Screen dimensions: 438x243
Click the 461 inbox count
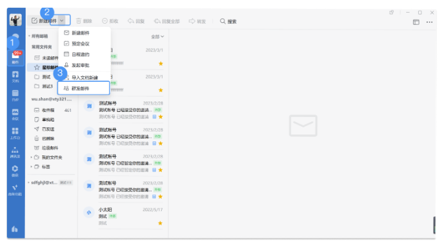[x=68, y=111]
